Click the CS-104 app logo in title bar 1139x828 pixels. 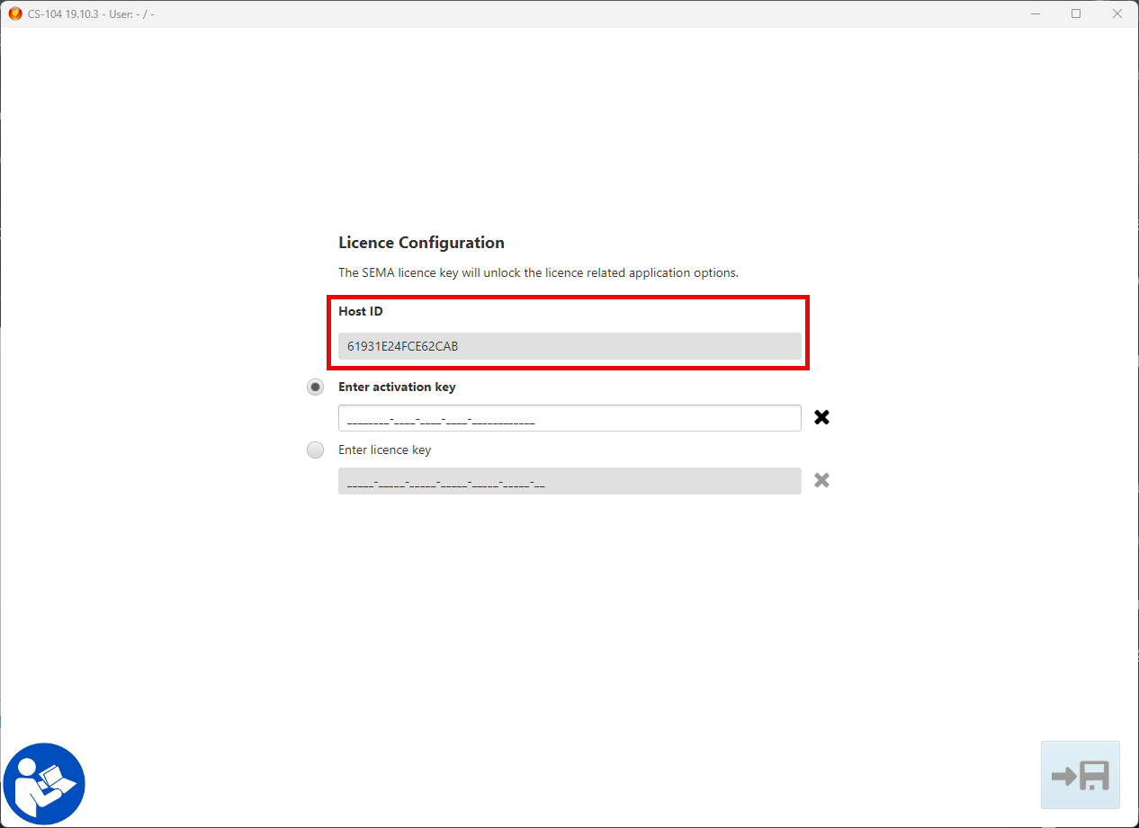[x=14, y=14]
